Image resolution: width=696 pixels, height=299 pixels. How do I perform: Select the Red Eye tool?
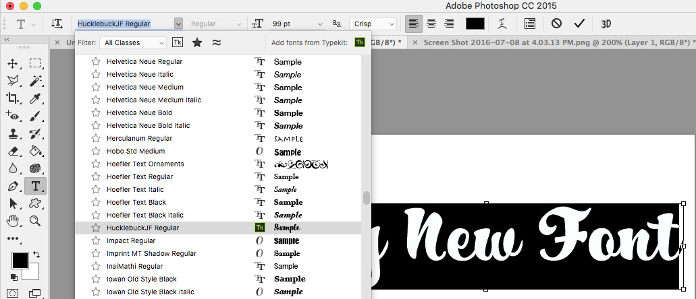(12, 116)
